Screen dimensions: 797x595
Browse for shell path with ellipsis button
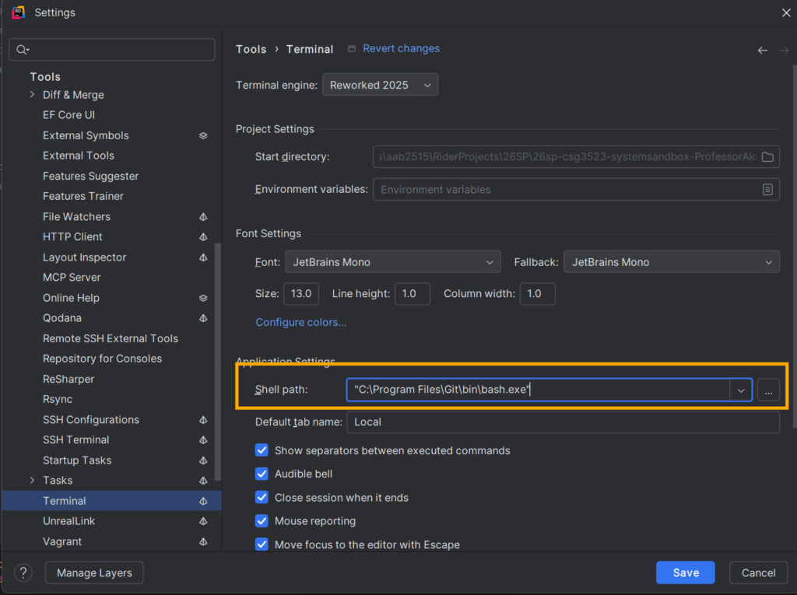tap(768, 390)
